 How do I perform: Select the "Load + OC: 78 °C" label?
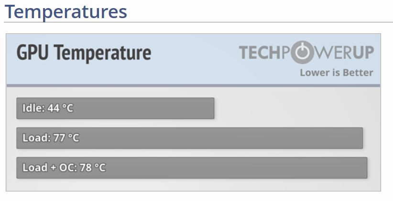coord(64,168)
